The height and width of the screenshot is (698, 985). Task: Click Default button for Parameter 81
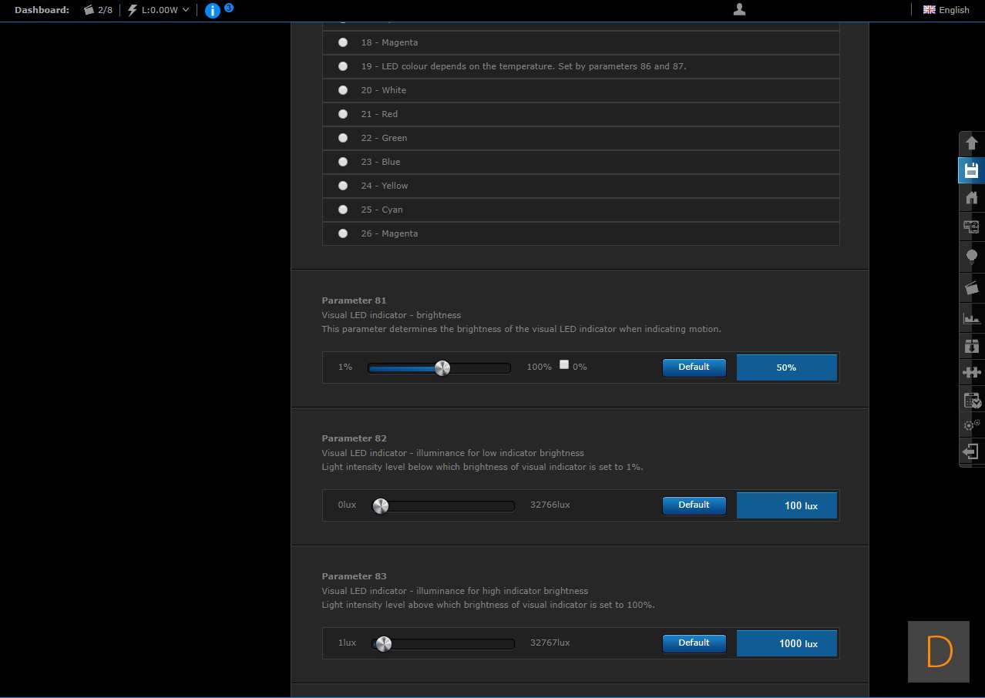pos(694,367)
